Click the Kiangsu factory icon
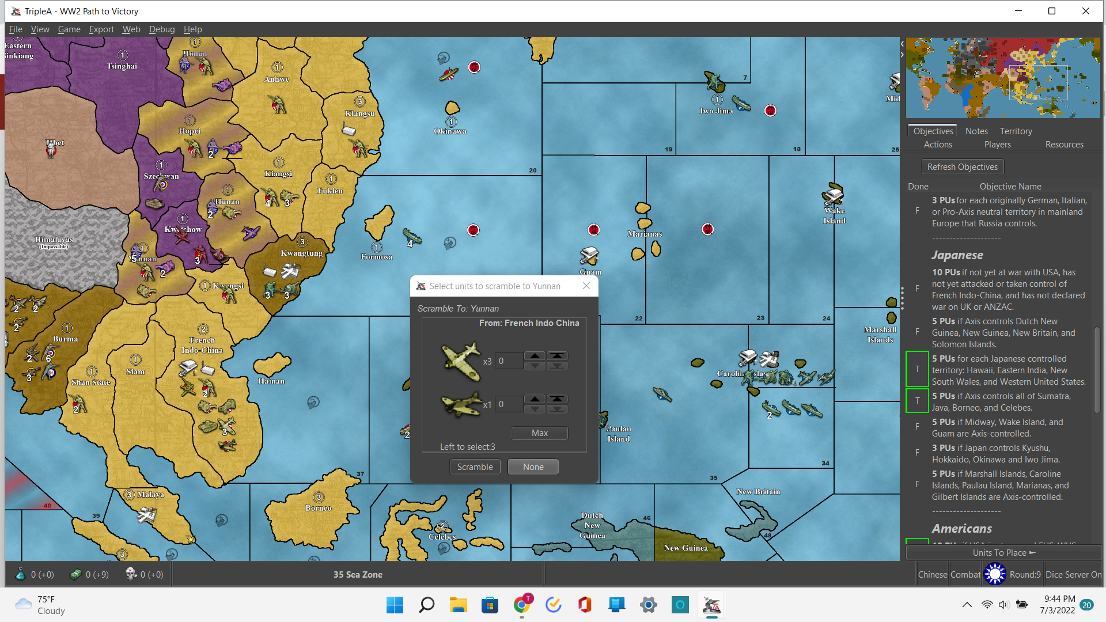The image size is (1106, 622). click(349, 130)
